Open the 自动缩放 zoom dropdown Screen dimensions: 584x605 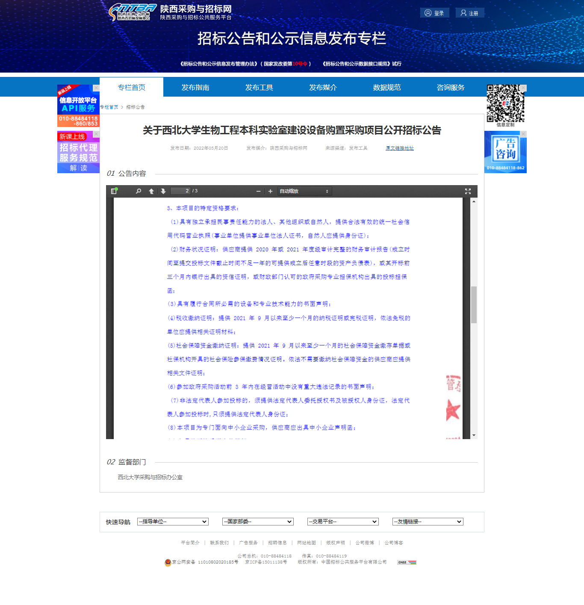tap(304, 191)
